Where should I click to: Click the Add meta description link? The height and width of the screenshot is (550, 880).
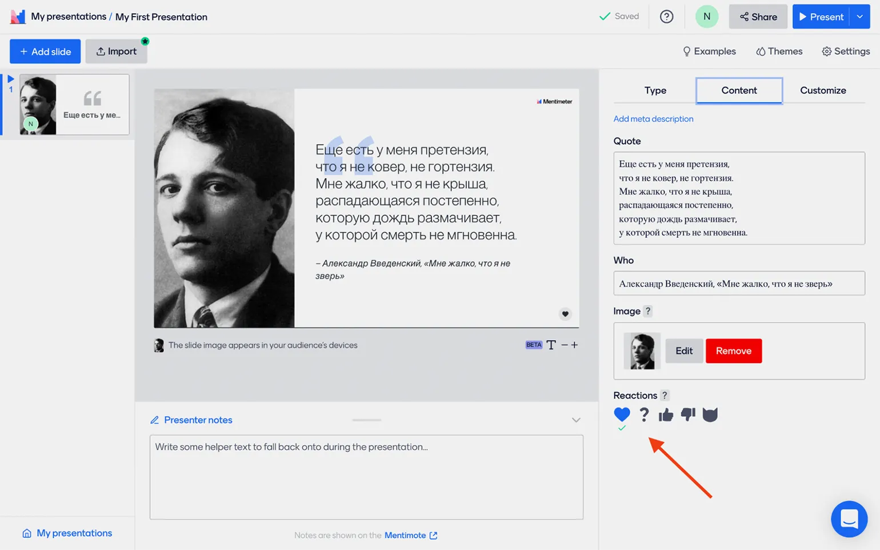[x=653, y=119]
